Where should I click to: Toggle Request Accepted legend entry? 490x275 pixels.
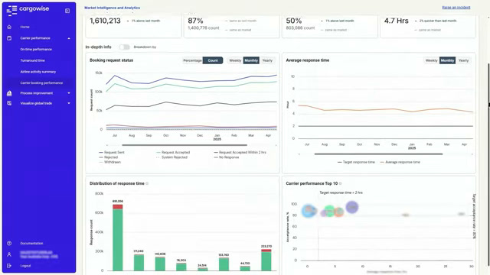173,153
